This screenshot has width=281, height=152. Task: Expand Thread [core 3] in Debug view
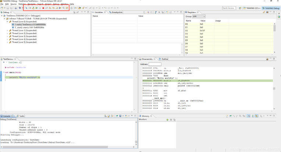tap(8, 36)
